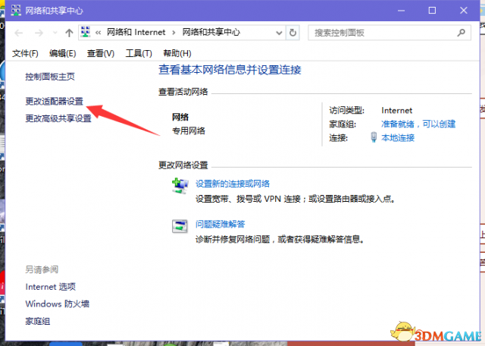
Task: Click the network icon beside 本地连接
Action: pos(374,137)
